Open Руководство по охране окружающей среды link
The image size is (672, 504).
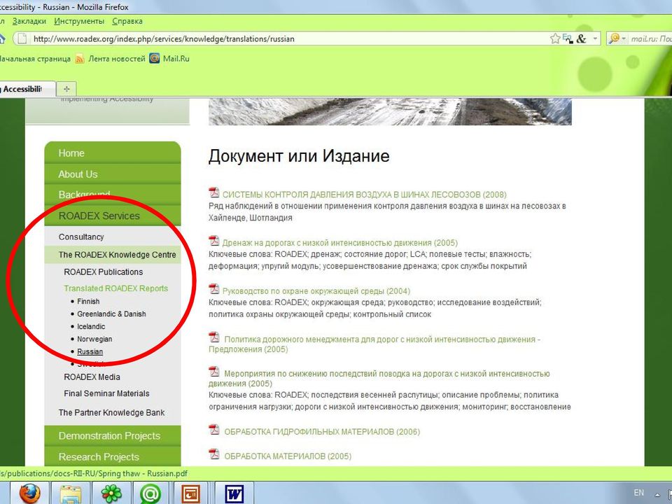(316, 291)
